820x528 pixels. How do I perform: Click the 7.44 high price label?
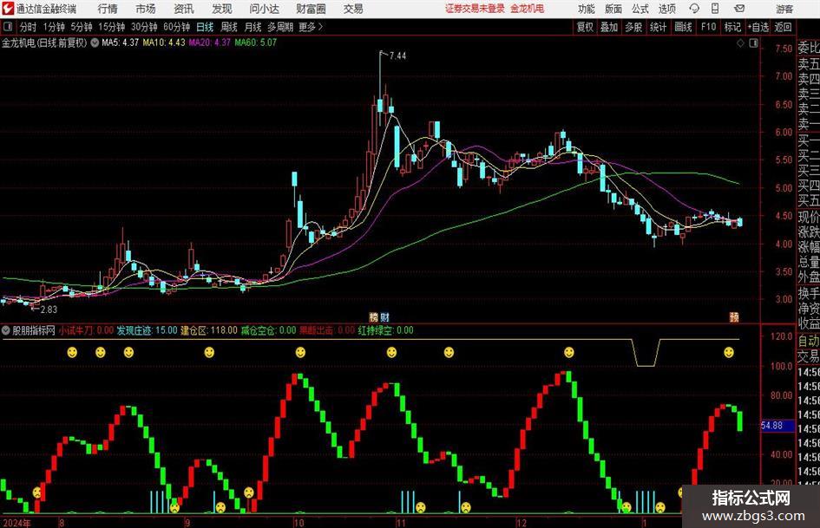397,56
